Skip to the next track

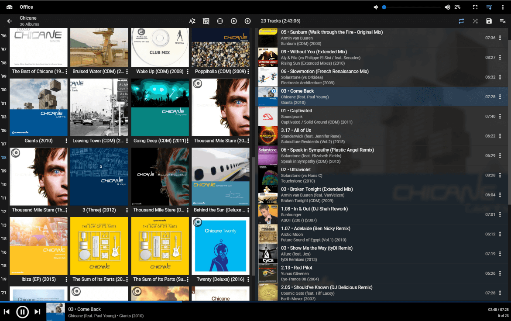click(38, 312)
